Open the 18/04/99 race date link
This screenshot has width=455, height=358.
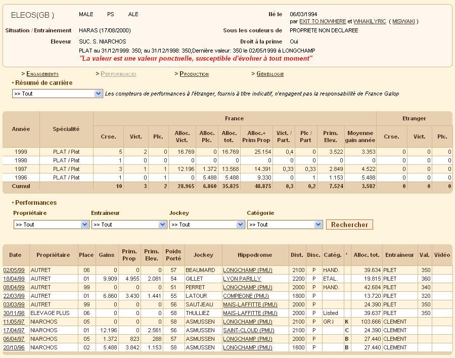tap(13, 279)
